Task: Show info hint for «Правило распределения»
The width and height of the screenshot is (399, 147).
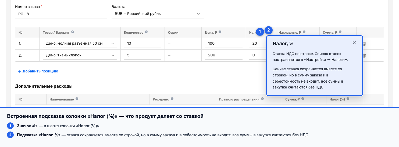Action: tap(262, 99)
